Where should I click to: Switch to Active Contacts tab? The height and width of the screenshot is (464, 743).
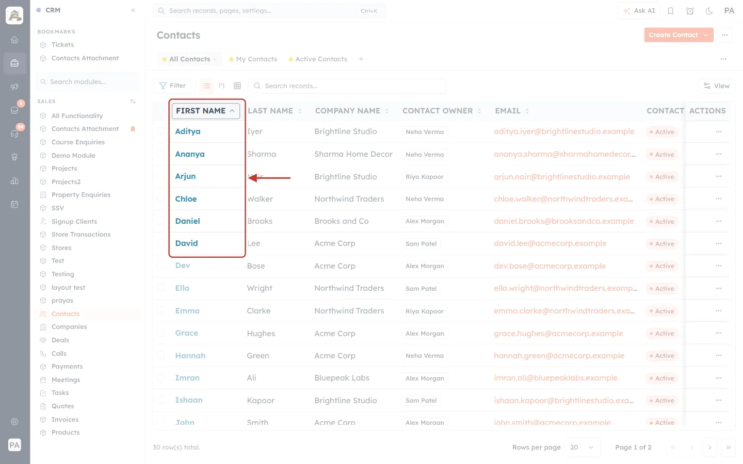318,59
